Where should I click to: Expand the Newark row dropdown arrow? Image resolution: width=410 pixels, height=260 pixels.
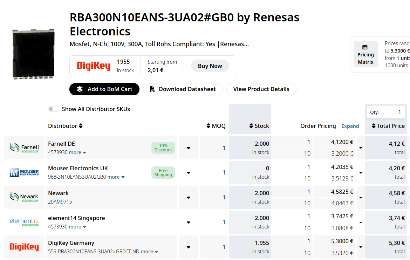(x=188, y=198)
